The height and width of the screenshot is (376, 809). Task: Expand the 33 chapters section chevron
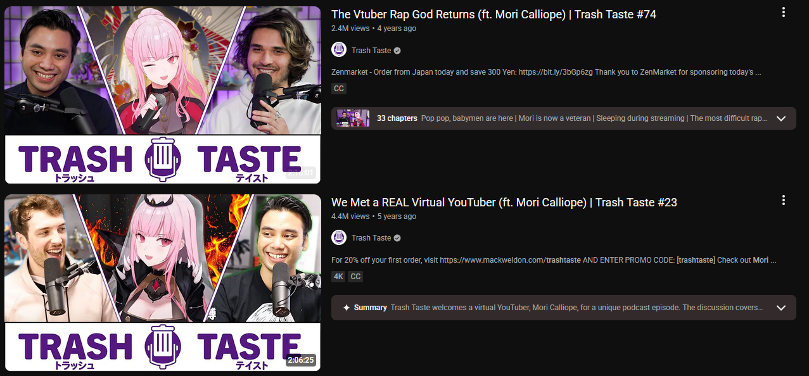[781, 118]
